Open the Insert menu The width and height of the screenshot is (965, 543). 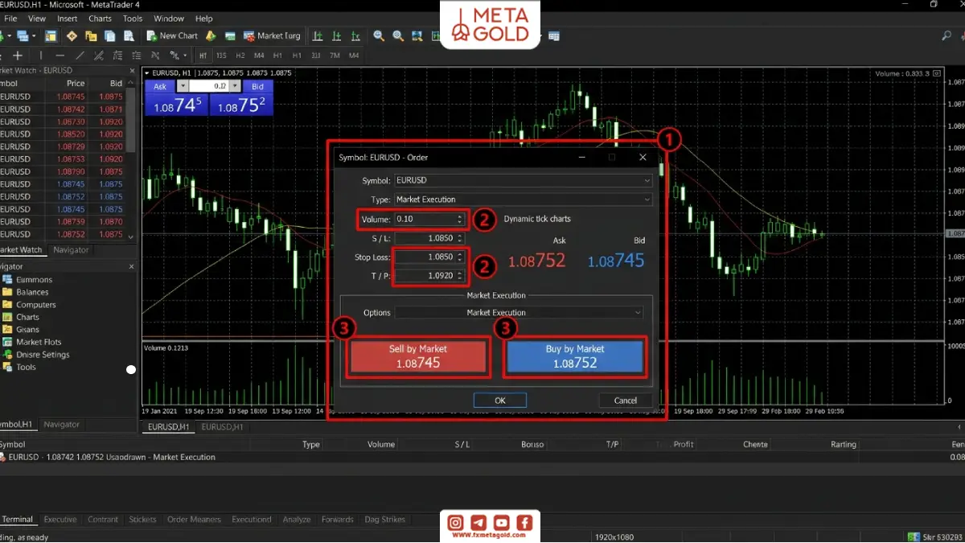[x=68, y=19]
